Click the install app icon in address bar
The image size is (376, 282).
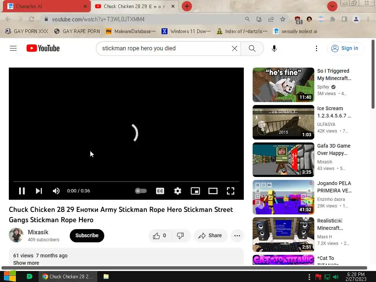(259, 19)
